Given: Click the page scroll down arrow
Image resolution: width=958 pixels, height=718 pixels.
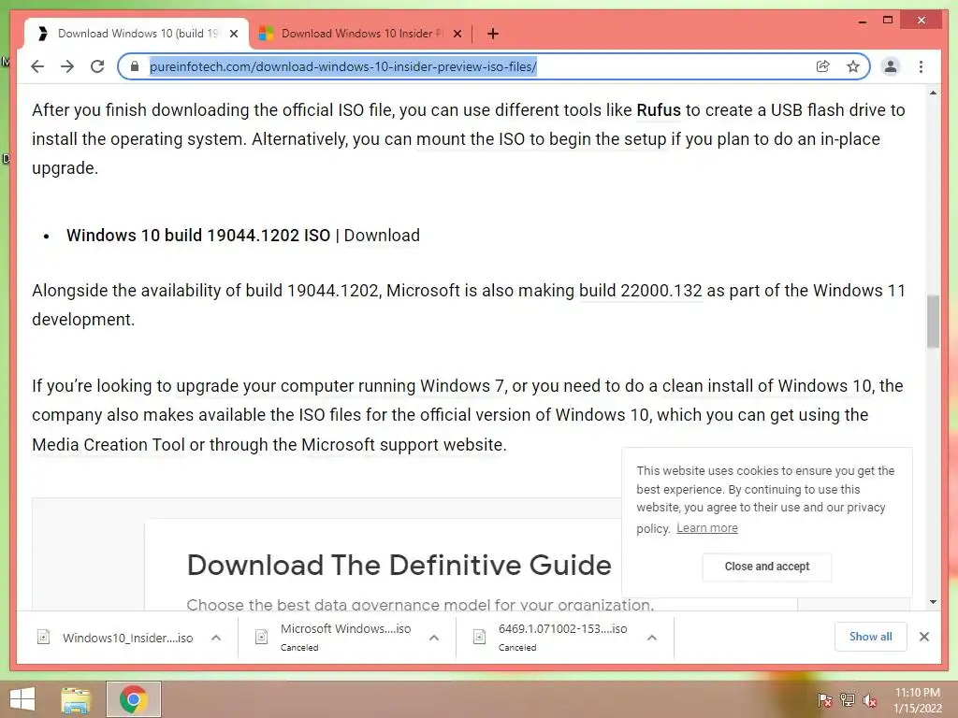Looking at the screenshot, I should pyautogui.click(x=933, y=602).
